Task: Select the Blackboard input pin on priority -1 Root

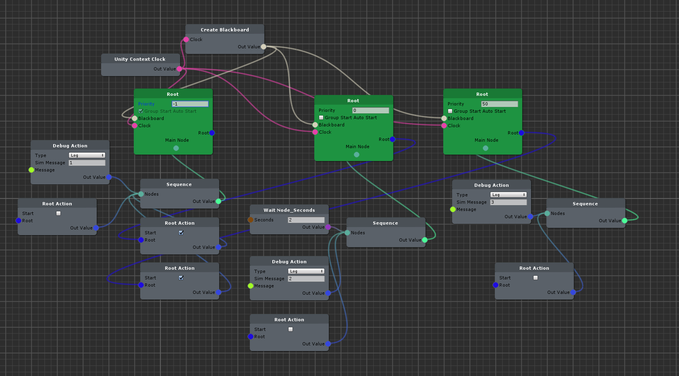Action: 134,118
